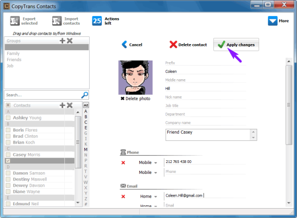Toggle the select-all Contacts checkbox
297x218 pixels.
tap(8, 105)
